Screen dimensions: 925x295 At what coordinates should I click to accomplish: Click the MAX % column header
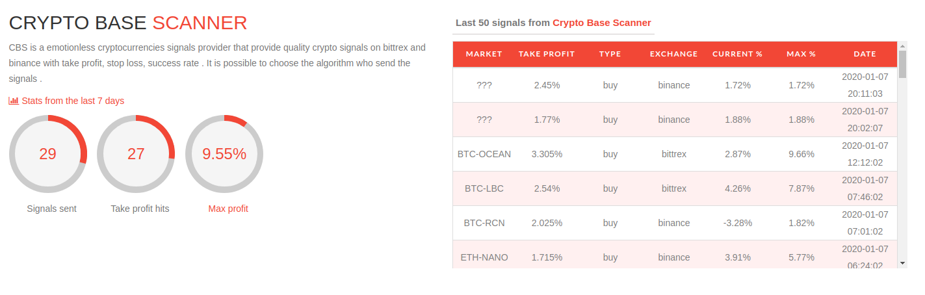tap(801, 54)
